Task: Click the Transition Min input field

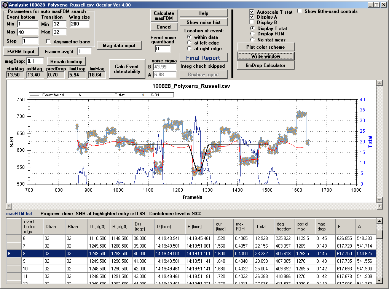Action: tap(59, 24)
